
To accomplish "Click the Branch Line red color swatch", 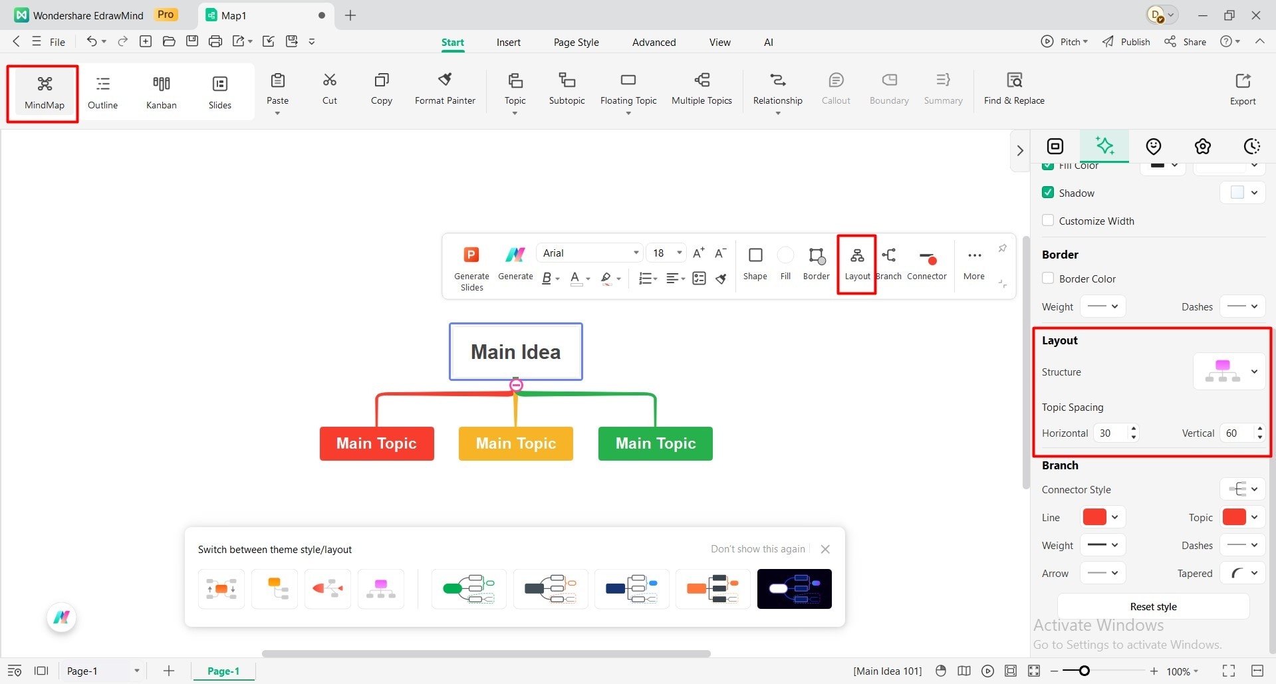I will 1094,517.
